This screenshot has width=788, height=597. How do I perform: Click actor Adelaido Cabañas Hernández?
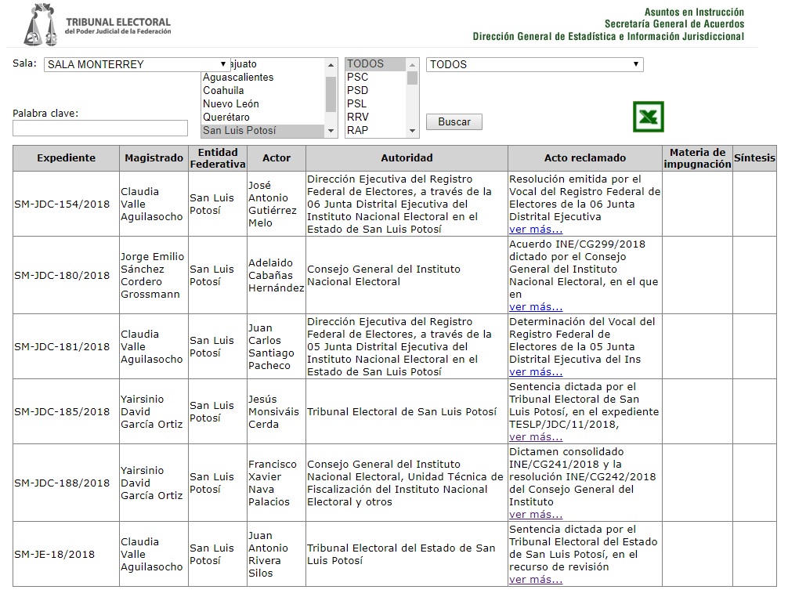pos(276,276)
